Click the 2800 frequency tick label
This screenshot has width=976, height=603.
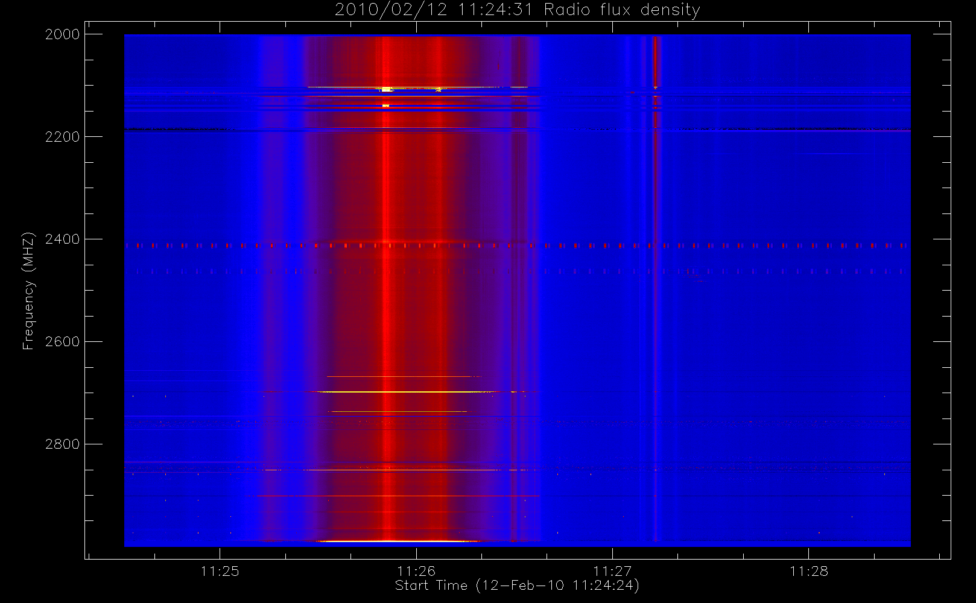tap(63, 444)
